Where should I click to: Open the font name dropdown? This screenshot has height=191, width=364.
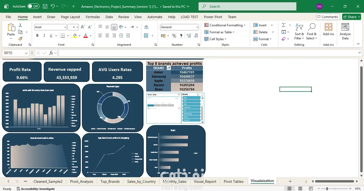[65, 27]
